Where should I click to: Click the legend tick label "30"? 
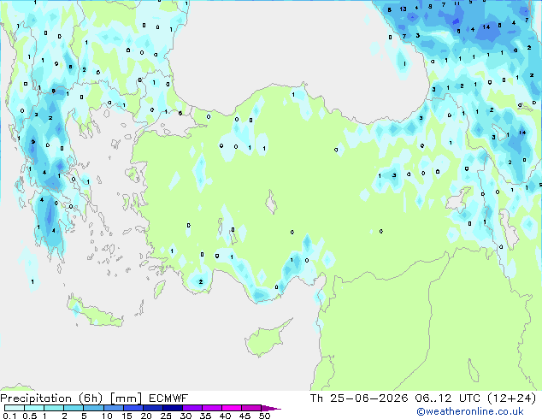coord(186,416)
